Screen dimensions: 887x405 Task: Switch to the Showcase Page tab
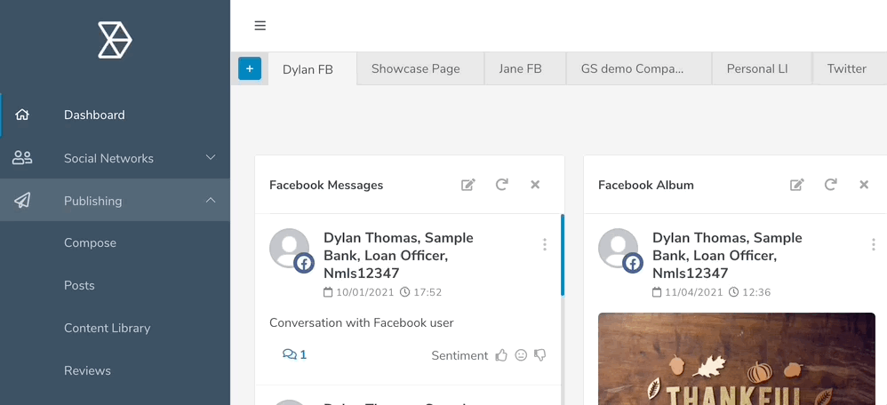click(421, 68)
